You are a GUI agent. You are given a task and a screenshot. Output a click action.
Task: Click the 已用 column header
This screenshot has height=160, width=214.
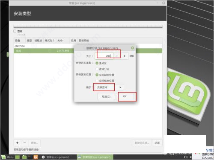(x=74, y=41)
